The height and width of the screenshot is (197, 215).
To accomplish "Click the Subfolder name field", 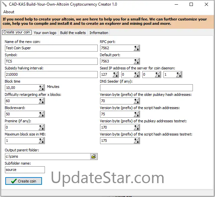I will (x=25, y=170).
